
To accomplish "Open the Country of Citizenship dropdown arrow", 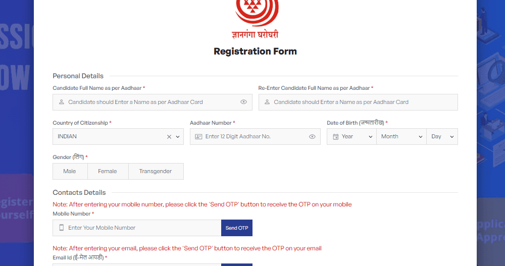I will (178, 137).
